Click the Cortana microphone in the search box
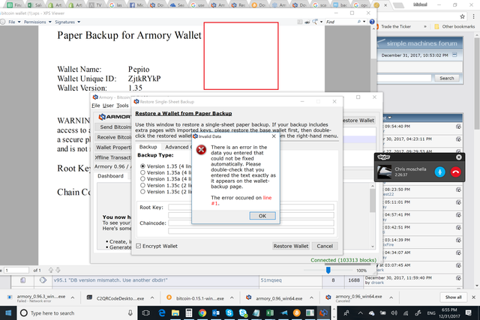This screenshot has width=480, height=320. (130, 313)
